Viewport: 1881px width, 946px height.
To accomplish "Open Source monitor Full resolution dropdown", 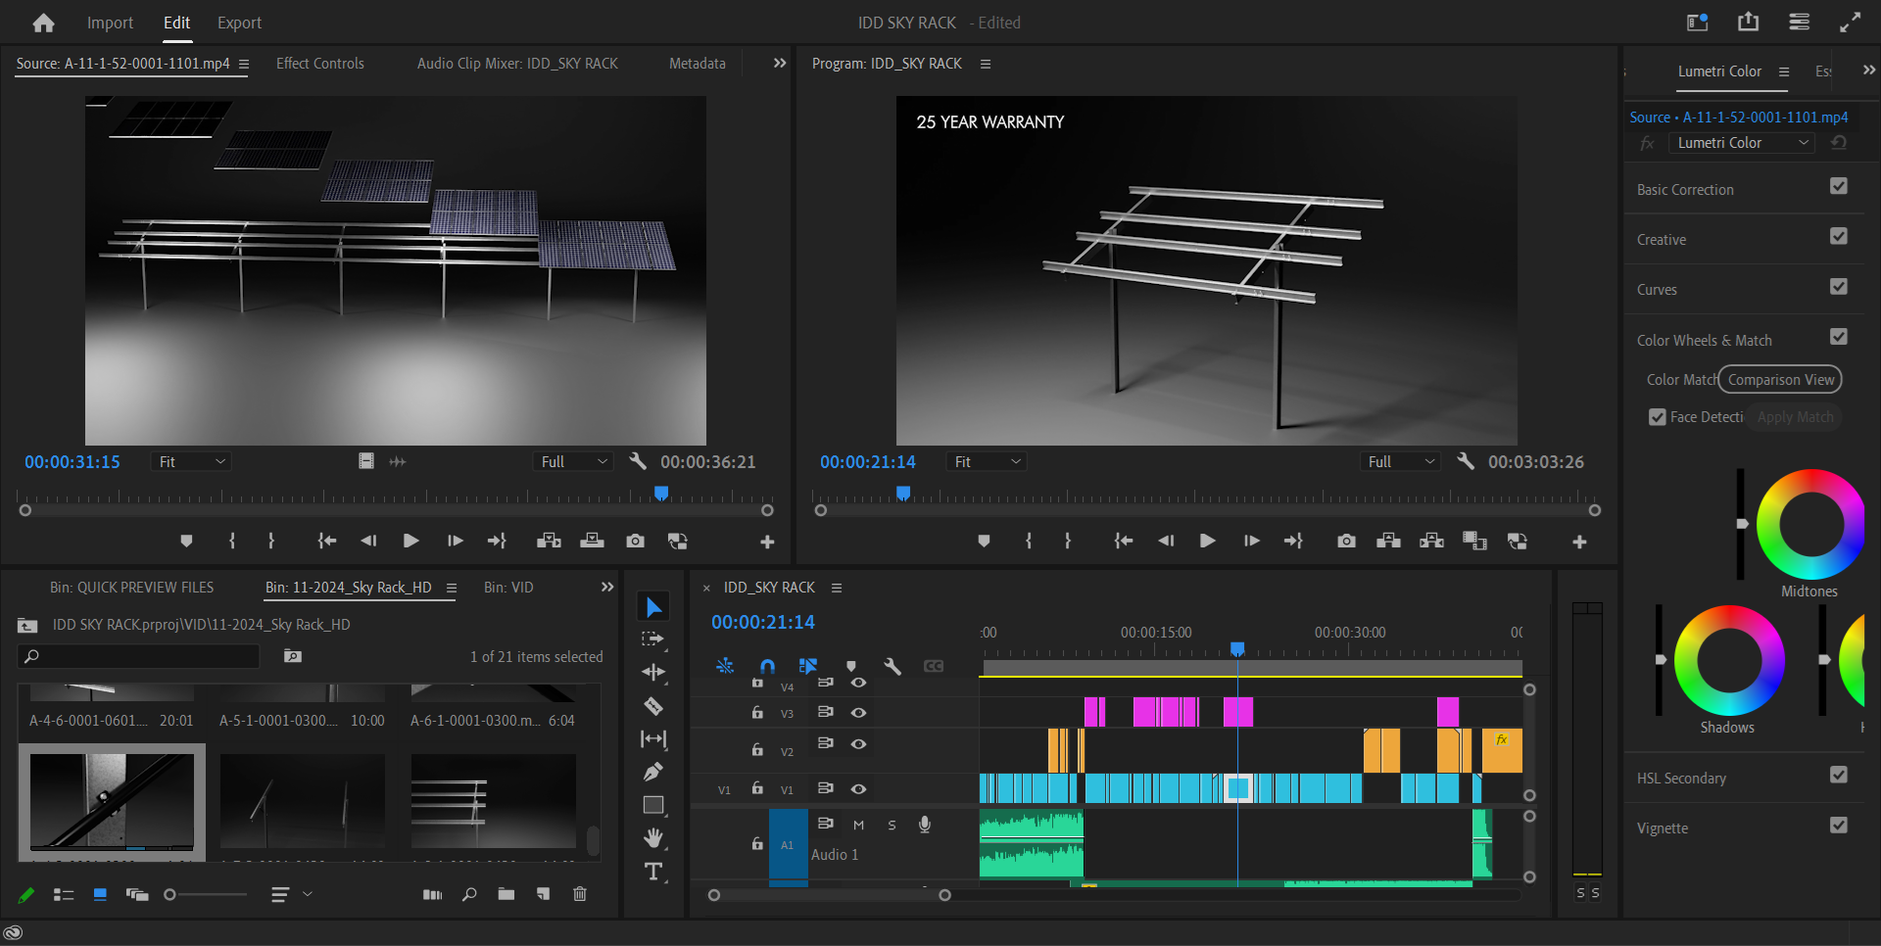I will click(x=574, y=461).
